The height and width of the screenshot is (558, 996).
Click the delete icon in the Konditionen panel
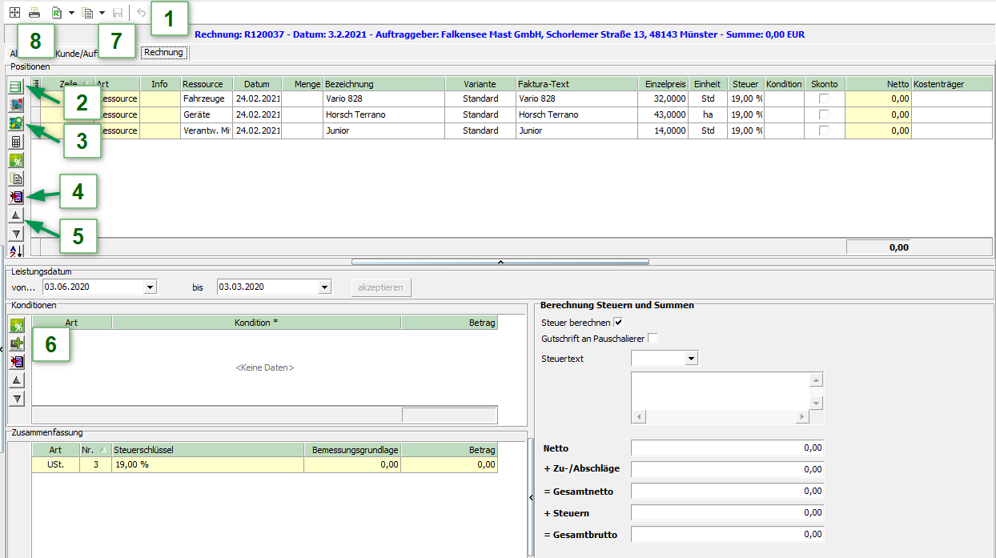[x=16, y=362]
